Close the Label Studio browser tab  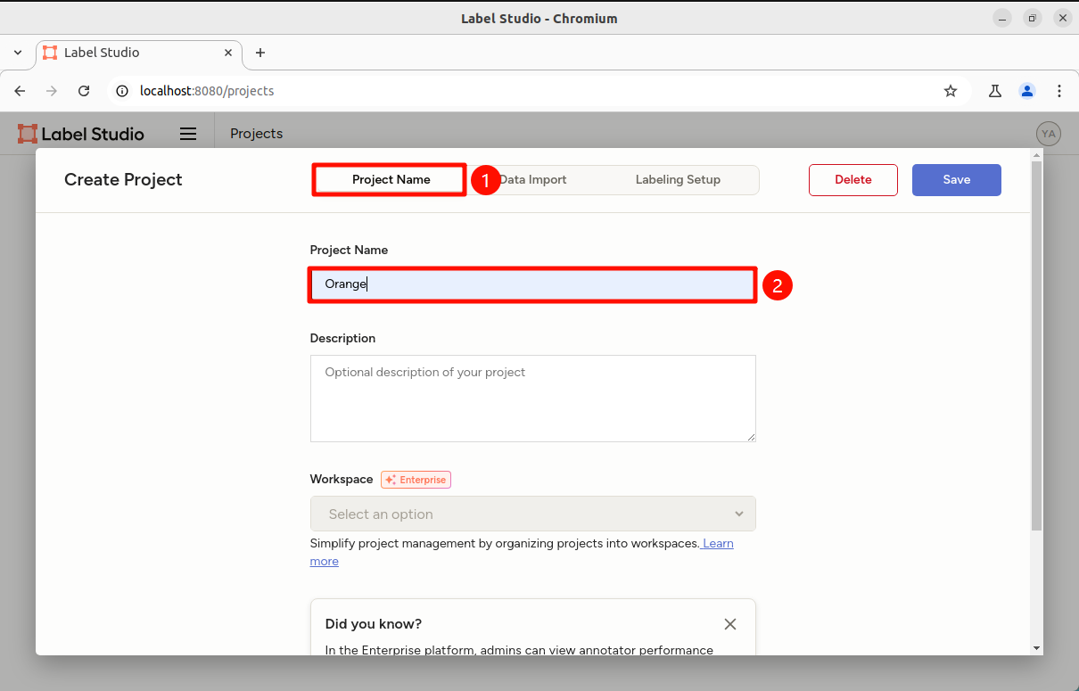(228, 53)
